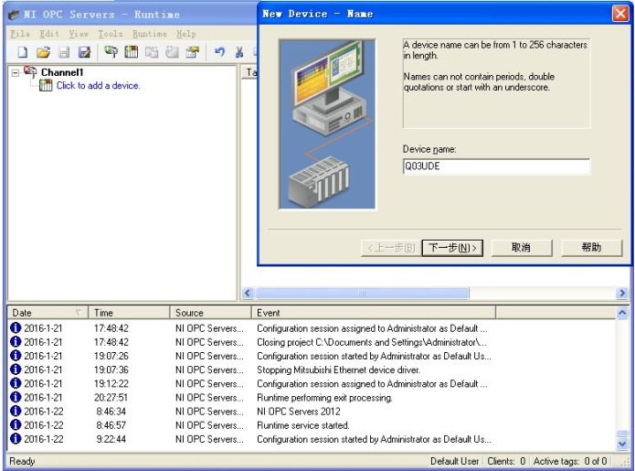The height and width of the screenshot is (471, 635).
Task: Click the tag pane scroll right arrow
Action: tap(622, 293)
